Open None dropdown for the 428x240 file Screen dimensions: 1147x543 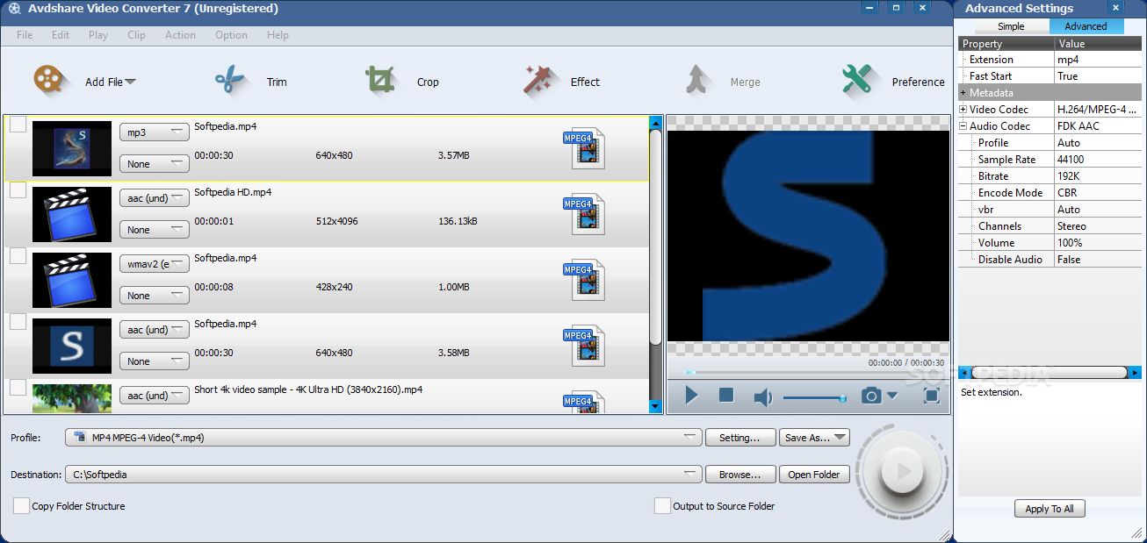[x=155, y=296]
